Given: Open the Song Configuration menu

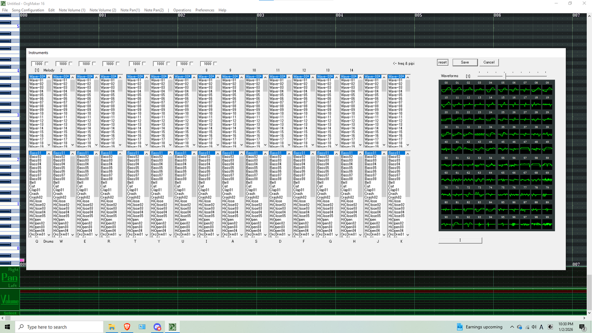Looking at the screenshot, I should (28, 10).
